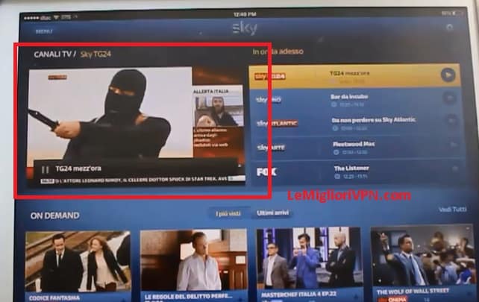
Task: Open the MENU in the top bar
Action: point(44,31)
